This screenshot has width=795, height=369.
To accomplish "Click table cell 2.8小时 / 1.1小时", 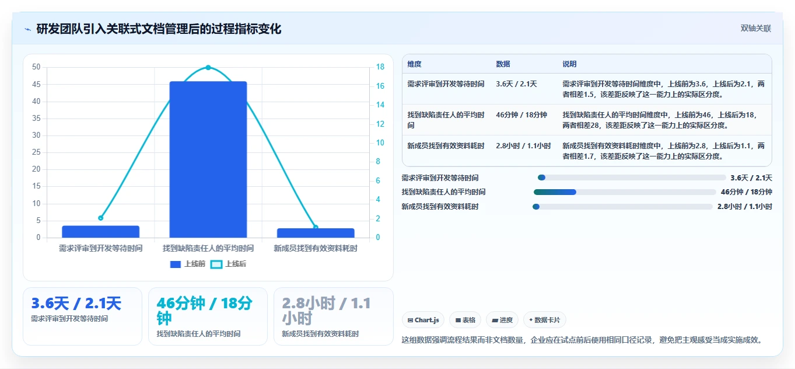I will pyautogui.click(x=523, y=146).
